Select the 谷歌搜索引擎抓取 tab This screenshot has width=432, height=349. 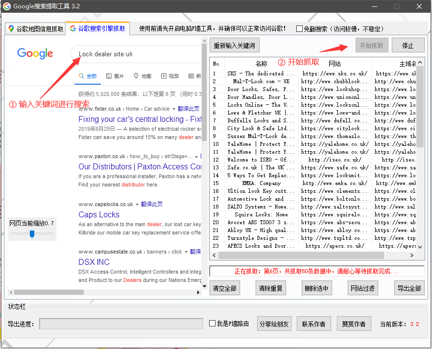[97, 28]
